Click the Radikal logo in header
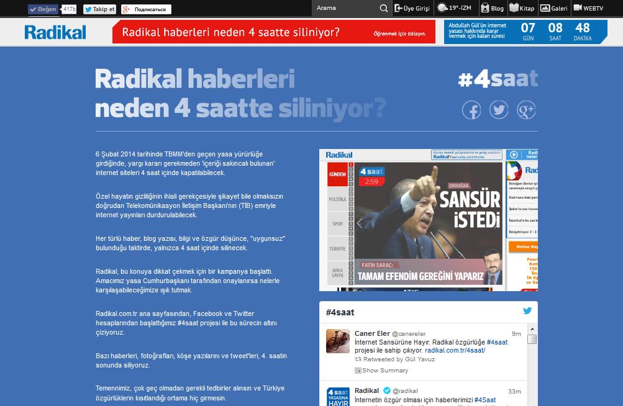The height and width of the screenshot is (406, 623). (x=55, y=32)
